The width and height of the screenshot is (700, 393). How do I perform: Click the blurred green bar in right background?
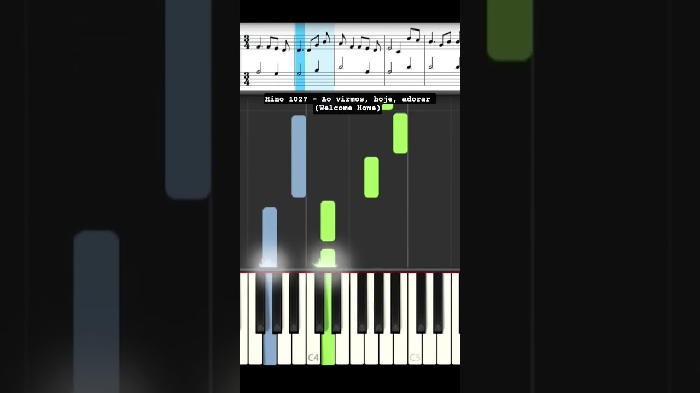click(x=510, y=30)
